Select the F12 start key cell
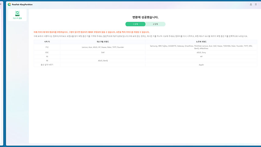The width and height of the screenshot is (261, 147). [47, 47]
